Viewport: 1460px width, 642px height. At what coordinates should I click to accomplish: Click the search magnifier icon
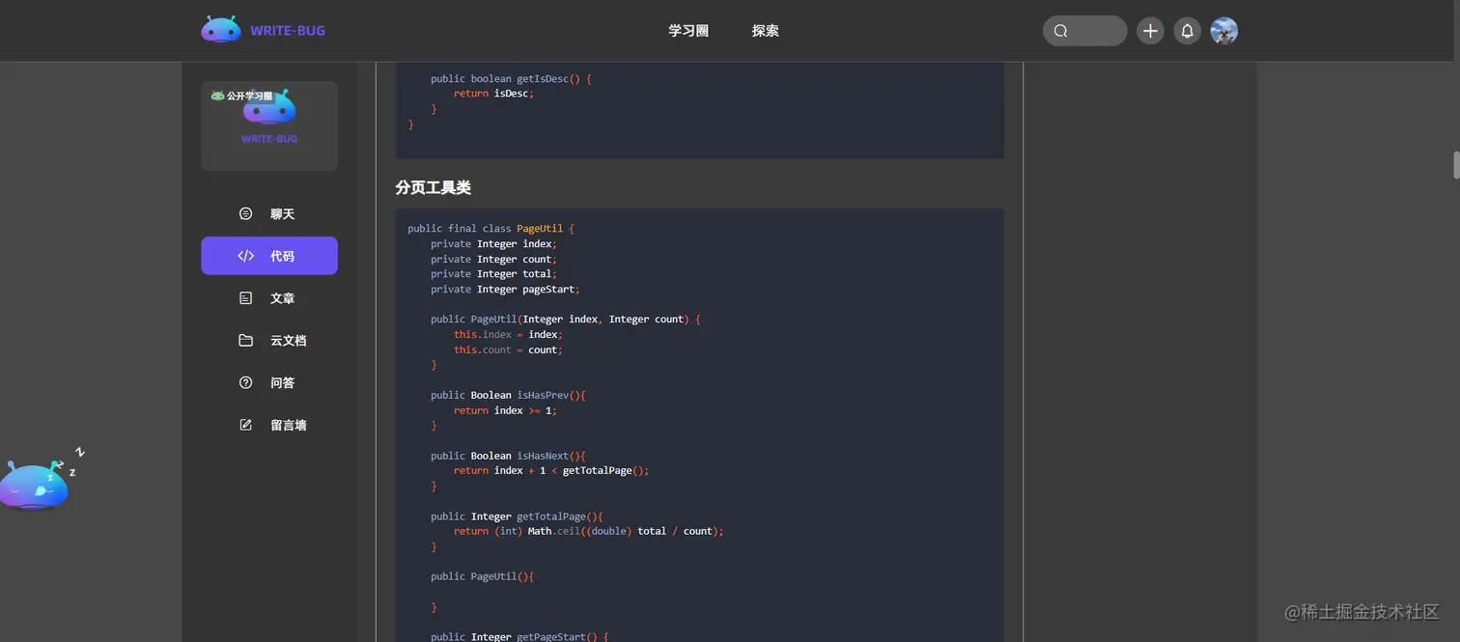click(1061, 31)
